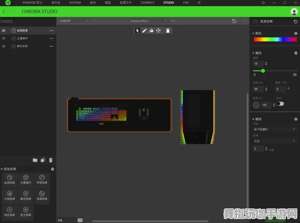
Task: Open help for the Color (颜色) section
Action: [296, 34]
